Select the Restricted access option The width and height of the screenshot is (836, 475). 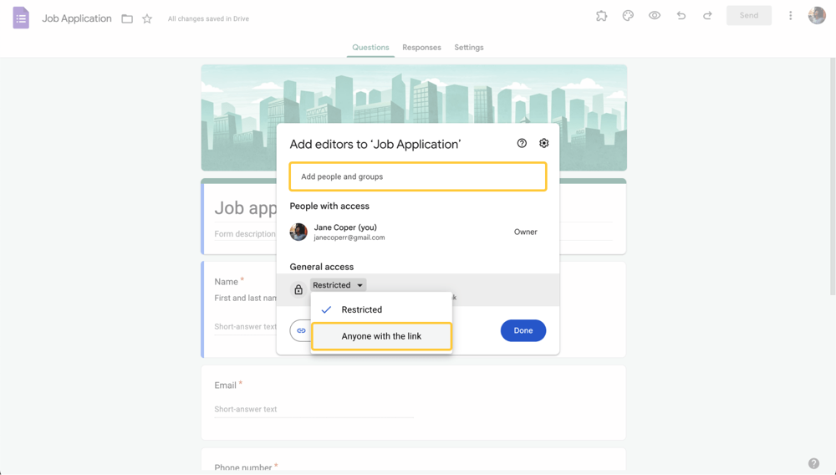point(361,309)
